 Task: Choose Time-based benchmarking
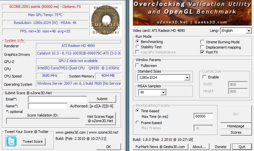click(x=137, y=111)
